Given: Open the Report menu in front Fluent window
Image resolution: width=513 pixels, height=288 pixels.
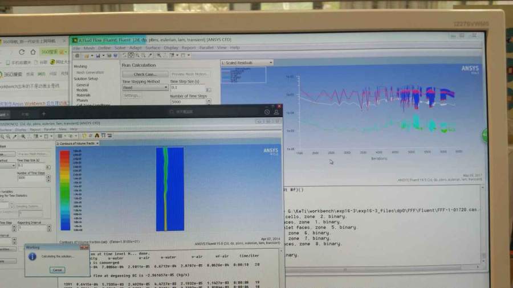Looking at the screenshot, I should [x=35, y=129].
